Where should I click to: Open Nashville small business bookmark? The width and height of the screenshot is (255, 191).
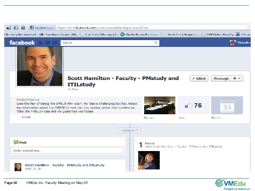point(140,34)
